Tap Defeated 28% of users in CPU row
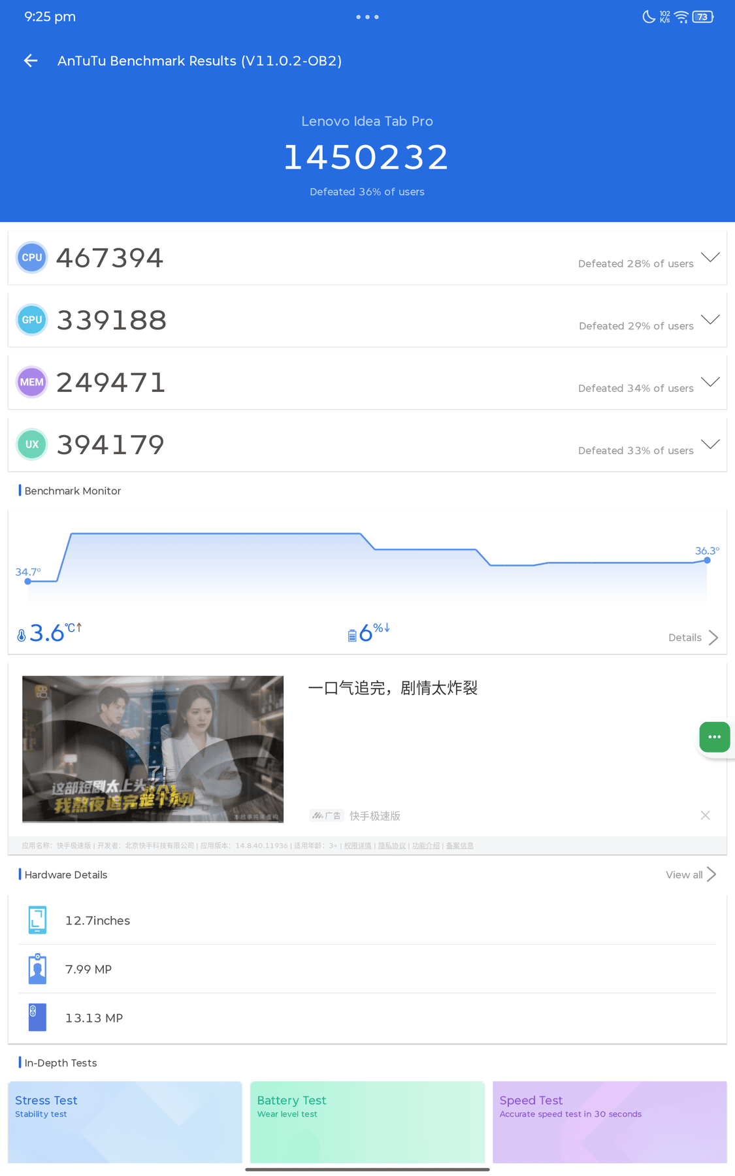Screen dimensions: 735x1176 pyautogui.click(x=636, y=264)
